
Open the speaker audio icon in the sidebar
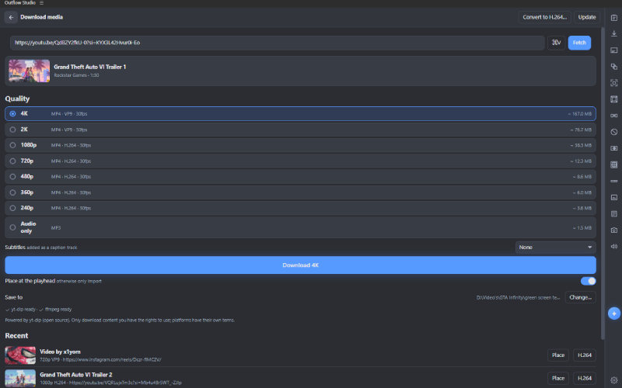click(613, 246)
